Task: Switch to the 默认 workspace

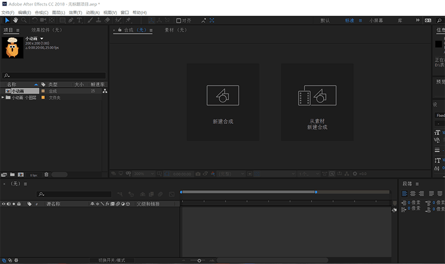Action: click(325, 21)
